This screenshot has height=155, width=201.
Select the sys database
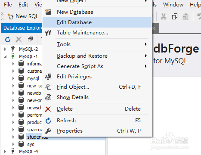tap(31, 144)
